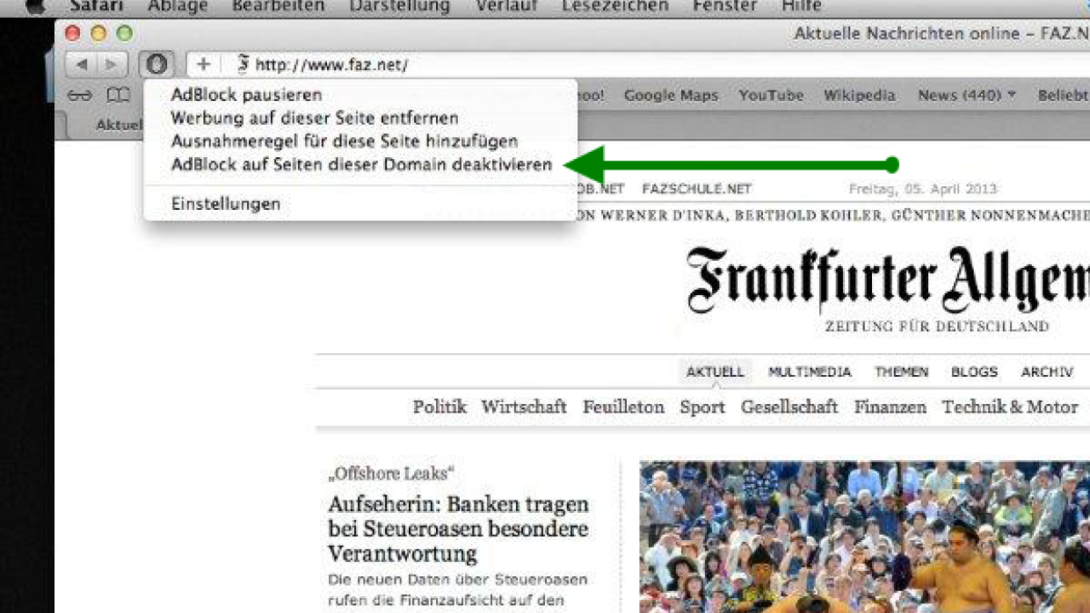
Task: Click the Safari back arrow button
Action: [x=81, y=64]
